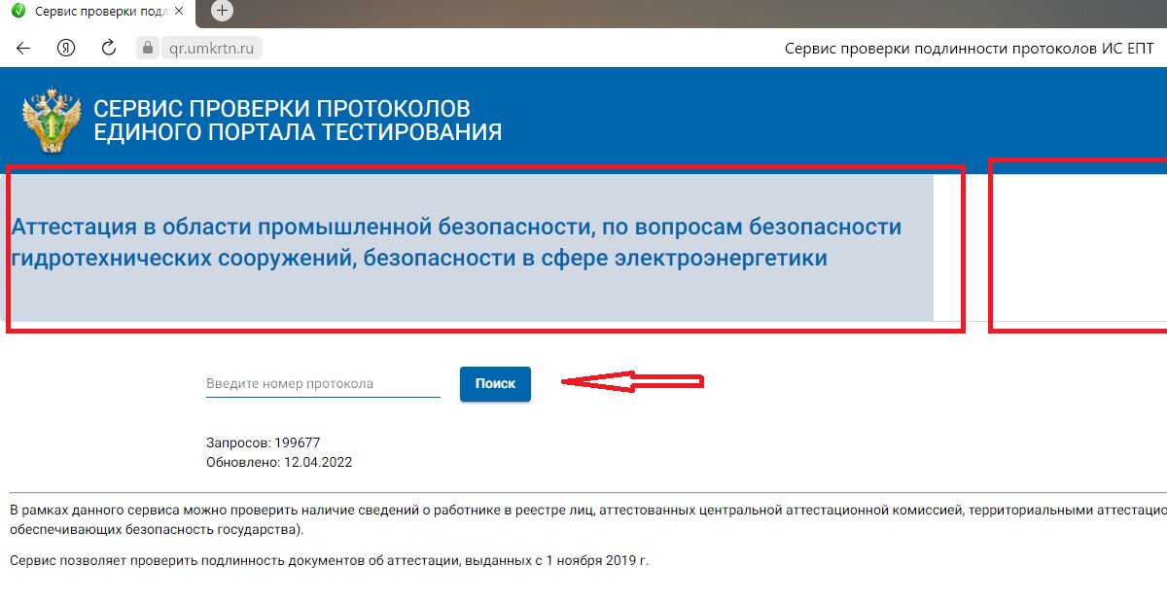Click the red arrow pointing to Поиск
The image size is (1167, 601).
634,383
